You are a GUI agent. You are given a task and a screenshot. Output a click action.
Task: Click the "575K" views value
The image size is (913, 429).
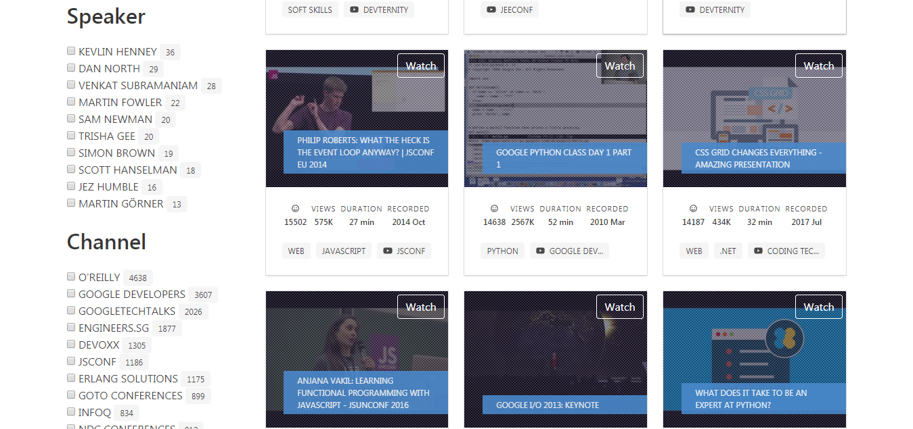[324, 222]
